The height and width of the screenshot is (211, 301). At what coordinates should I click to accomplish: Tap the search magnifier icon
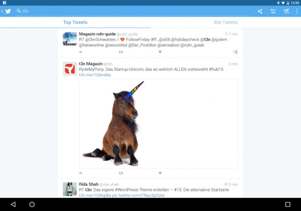19,11
